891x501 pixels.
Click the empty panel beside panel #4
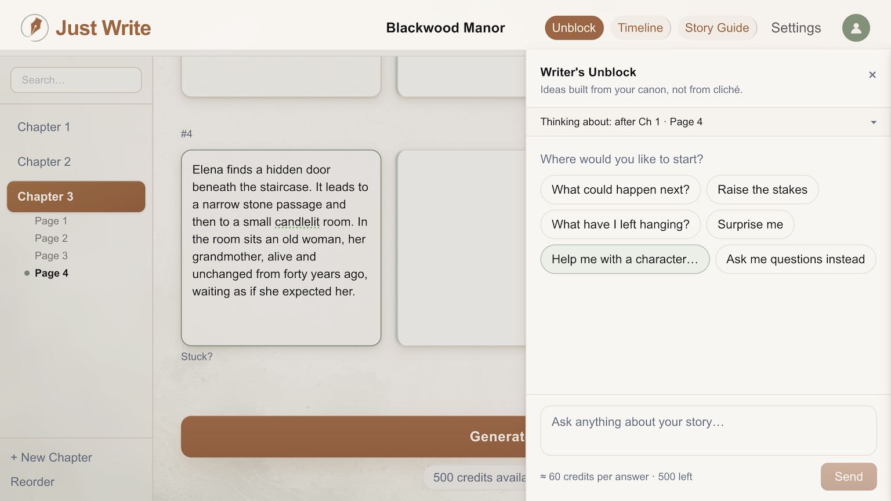[x=461, y=248]
